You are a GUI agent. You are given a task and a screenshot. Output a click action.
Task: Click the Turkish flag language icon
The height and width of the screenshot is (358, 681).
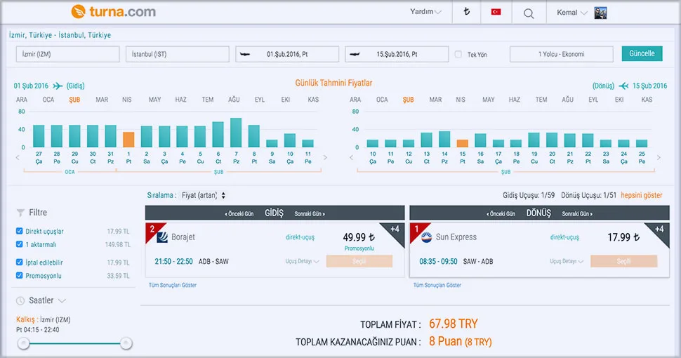coord(496,12)
